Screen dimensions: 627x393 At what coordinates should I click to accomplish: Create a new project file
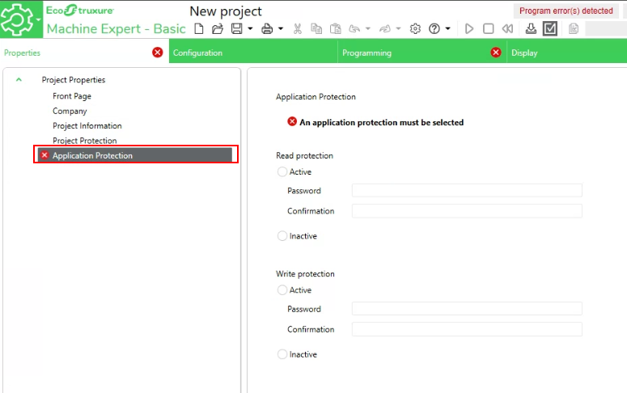(x=199, y=29)
